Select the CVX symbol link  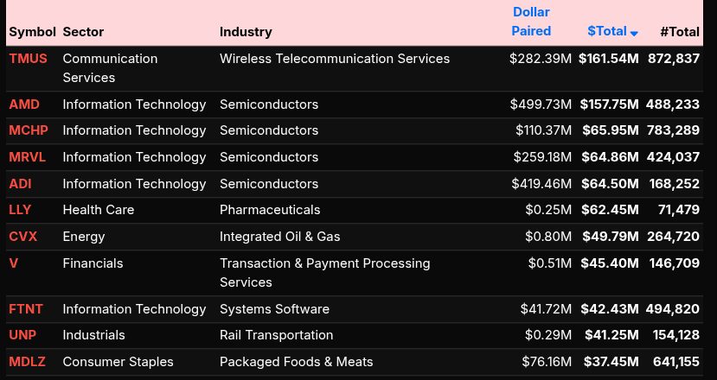click(x=22, y=237)
